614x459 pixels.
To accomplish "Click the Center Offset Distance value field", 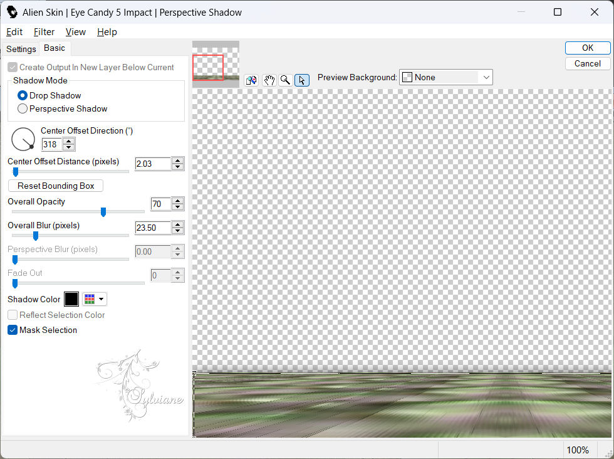I will 153,164.
